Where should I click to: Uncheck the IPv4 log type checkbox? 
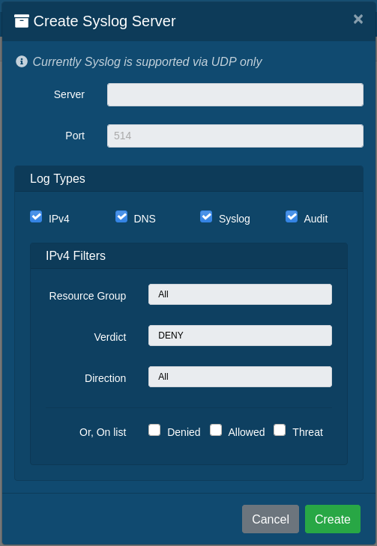click(x=36, y=216)
